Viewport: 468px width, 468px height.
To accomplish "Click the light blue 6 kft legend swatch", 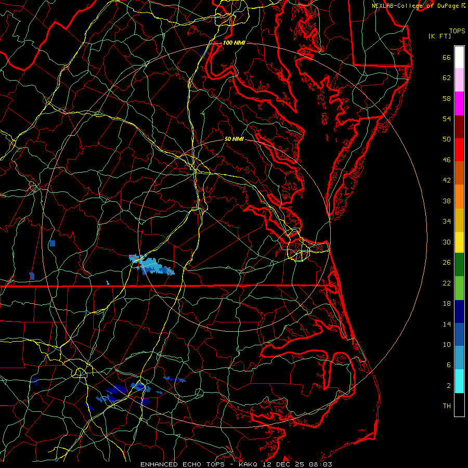I will [x=459, y=358].
